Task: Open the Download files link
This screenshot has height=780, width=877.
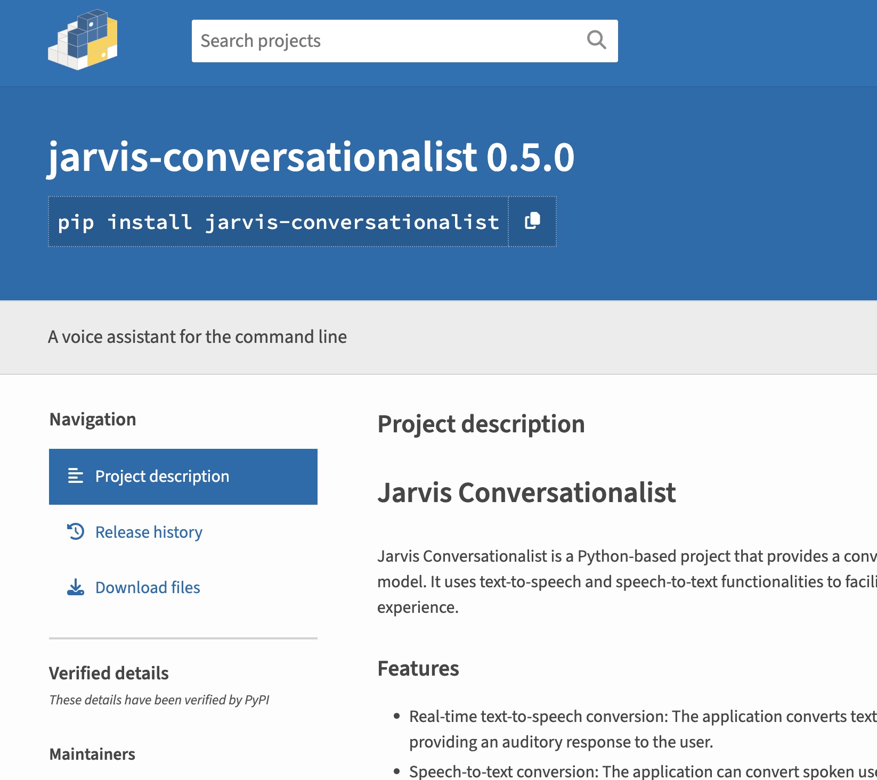Action: click(148, 587)
